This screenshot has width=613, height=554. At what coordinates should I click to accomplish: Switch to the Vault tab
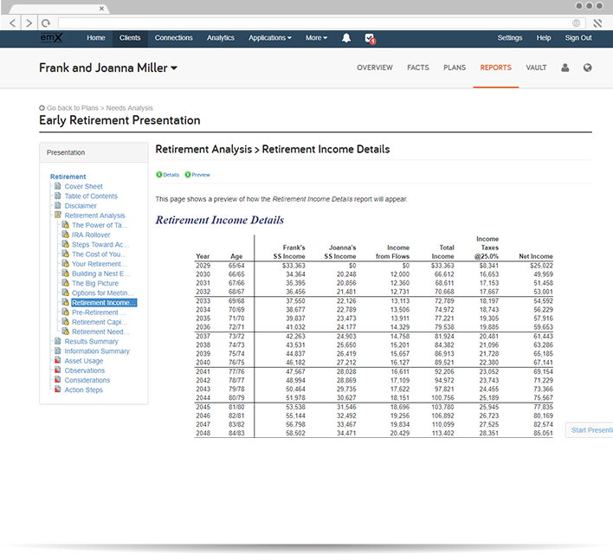[536, 68]
